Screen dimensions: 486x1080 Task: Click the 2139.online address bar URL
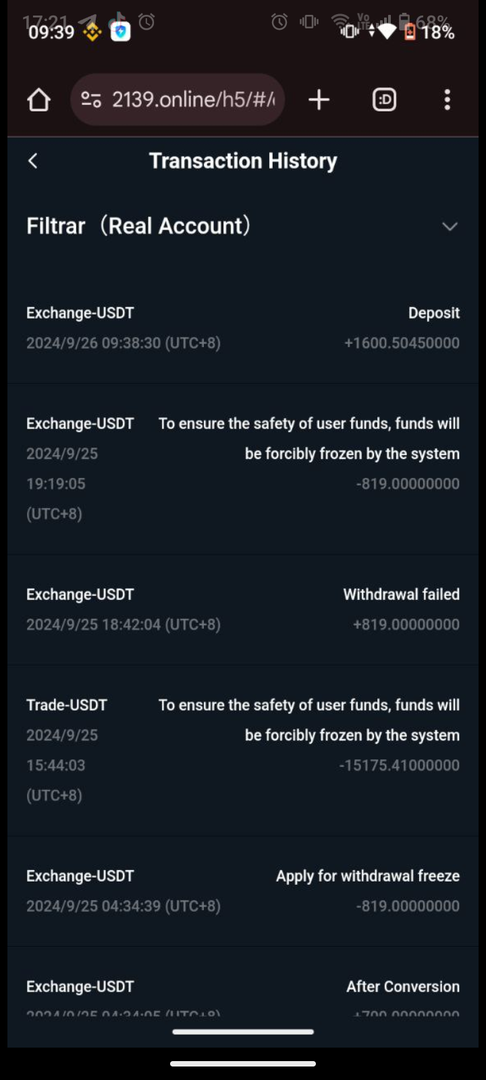click(193, 100)
